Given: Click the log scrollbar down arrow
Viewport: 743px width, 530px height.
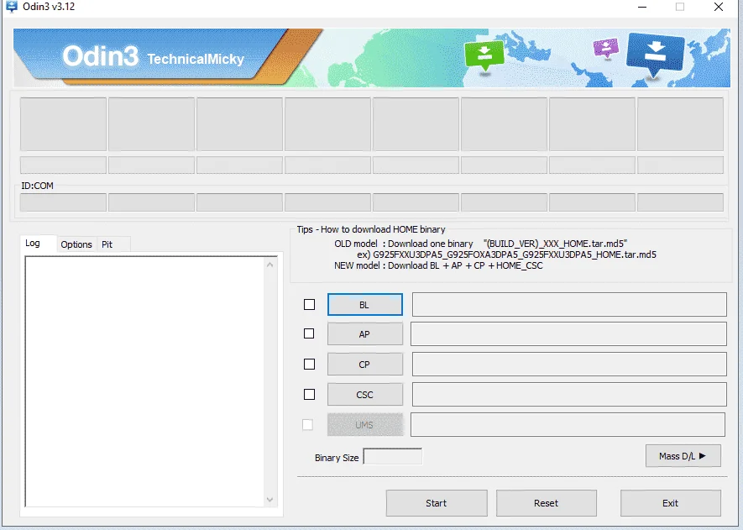Looking at the screenshot, I should (270, 500).
